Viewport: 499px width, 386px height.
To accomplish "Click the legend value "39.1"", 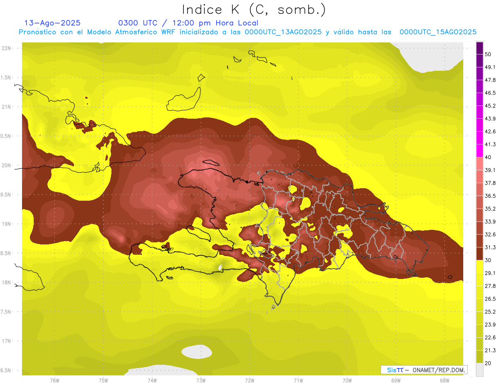I will point(490,170).
